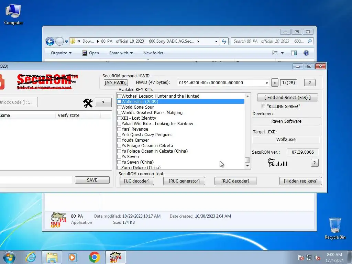Switch to the 80_PA taskbar app

coord(116,257)
